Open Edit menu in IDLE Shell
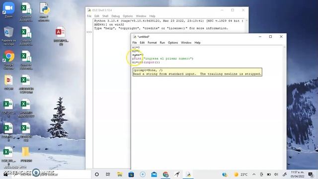 tap(97, 16)
